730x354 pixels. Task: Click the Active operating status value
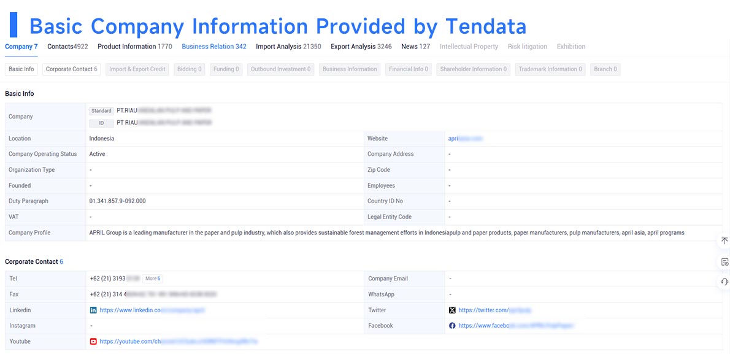coord(97,154)
